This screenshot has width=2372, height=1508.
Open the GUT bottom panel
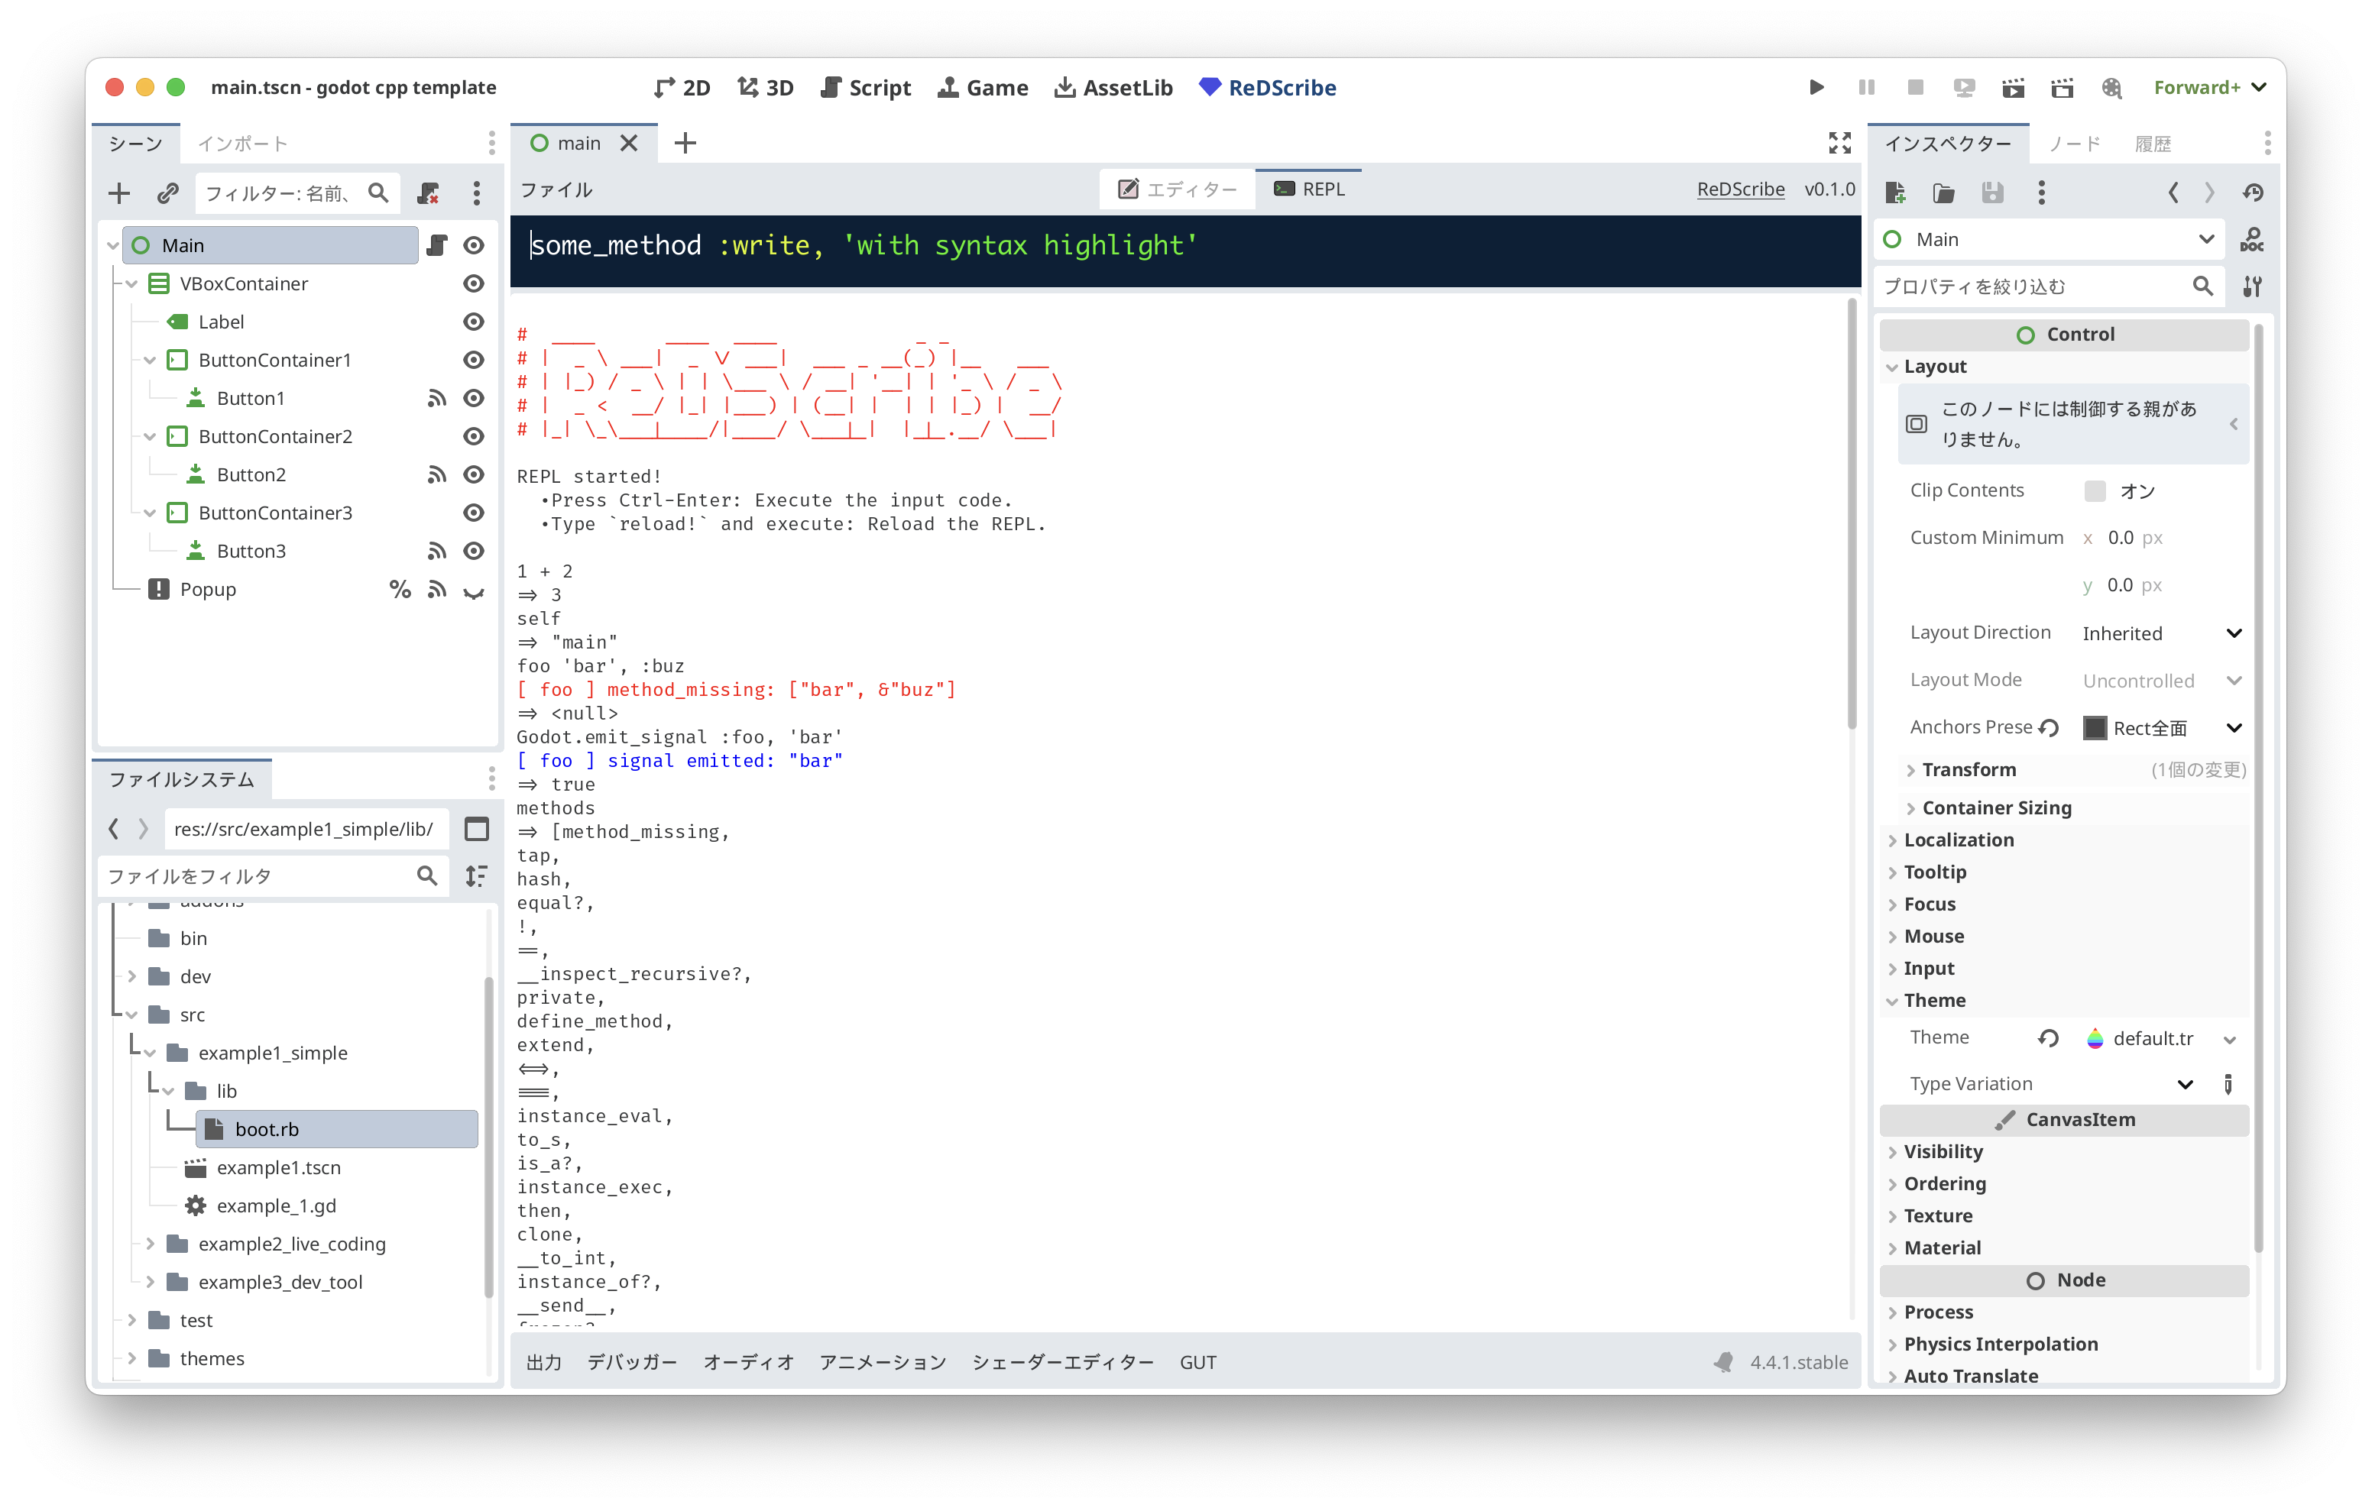click(1197, 1362)
